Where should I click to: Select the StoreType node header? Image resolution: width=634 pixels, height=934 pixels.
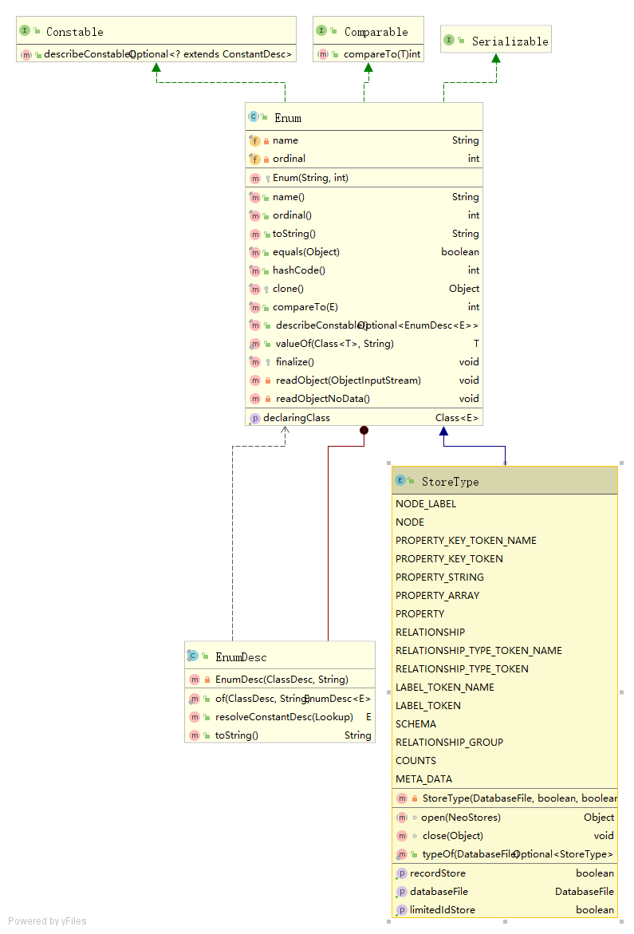coord(505,481)
